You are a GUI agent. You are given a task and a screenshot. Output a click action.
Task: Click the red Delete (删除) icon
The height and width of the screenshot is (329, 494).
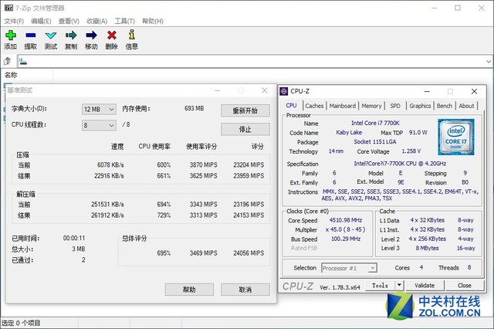112,36
